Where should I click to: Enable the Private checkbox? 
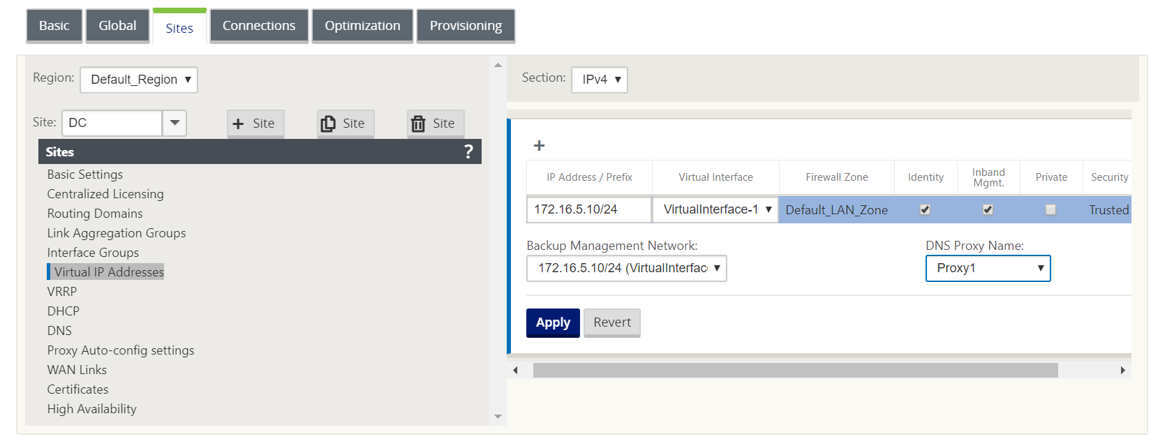point(1051,209)
